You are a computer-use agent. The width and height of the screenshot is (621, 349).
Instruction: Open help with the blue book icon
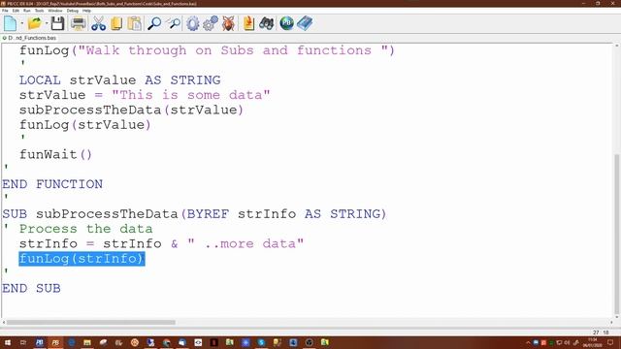coord(305,23)
